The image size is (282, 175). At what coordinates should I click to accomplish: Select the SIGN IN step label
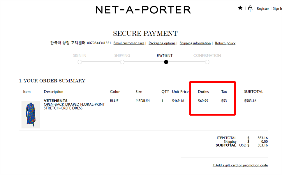(x=80, y=56)
